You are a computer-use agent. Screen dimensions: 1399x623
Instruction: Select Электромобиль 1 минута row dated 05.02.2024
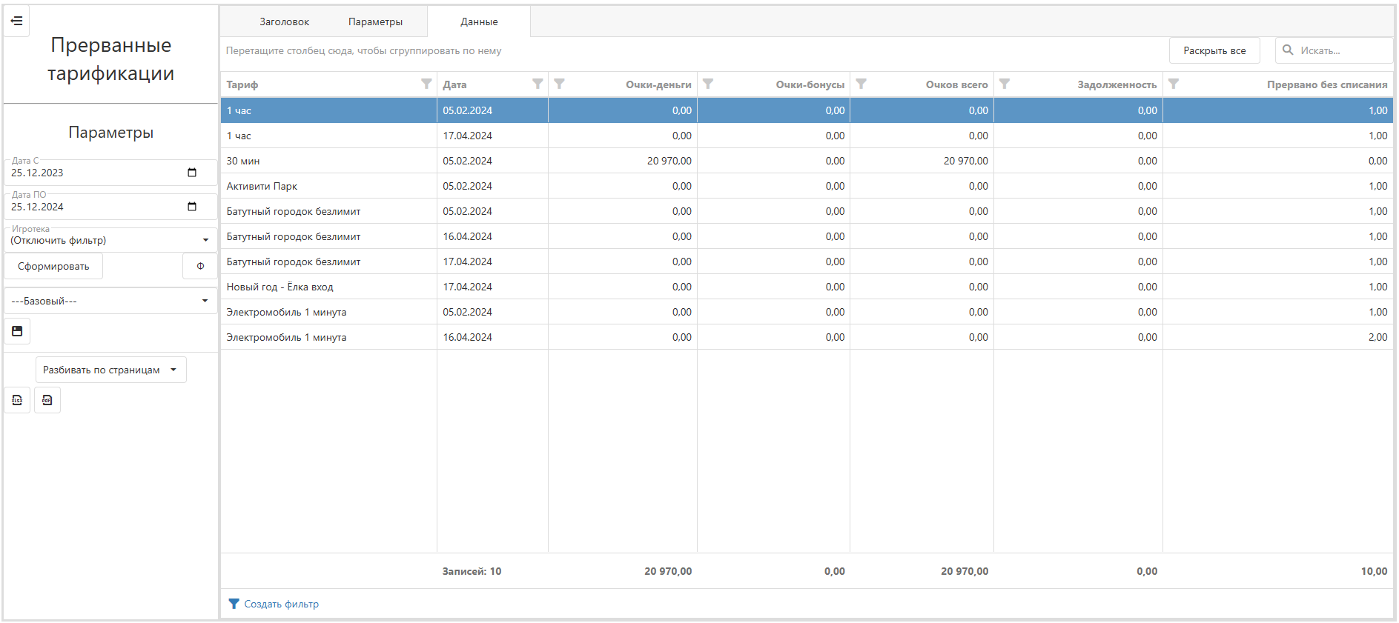807,312
